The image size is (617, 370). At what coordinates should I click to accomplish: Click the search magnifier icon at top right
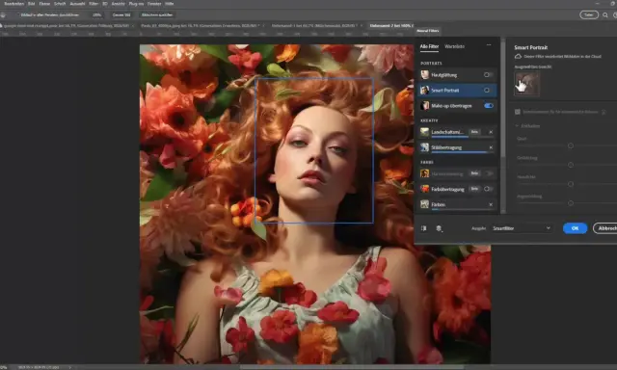pyautogui.click(x=605, y=15)
